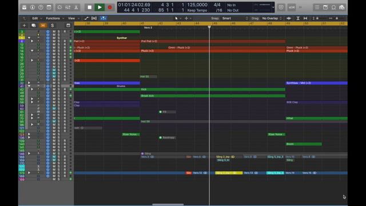
Task: Open Smart Controls from the dial icon
Action: point(59,7)
